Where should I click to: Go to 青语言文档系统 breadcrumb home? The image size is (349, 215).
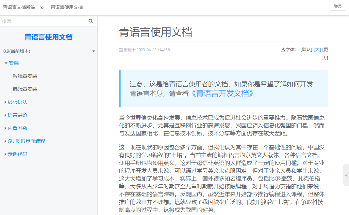click(19, 7)
